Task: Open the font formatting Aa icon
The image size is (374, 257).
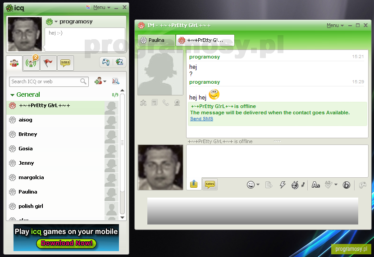Action: (x=316, y=185)
